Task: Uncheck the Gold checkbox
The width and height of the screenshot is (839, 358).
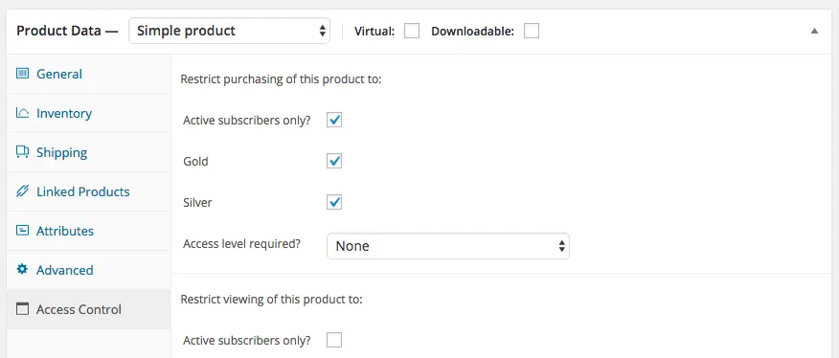Action: pos(334,161)
